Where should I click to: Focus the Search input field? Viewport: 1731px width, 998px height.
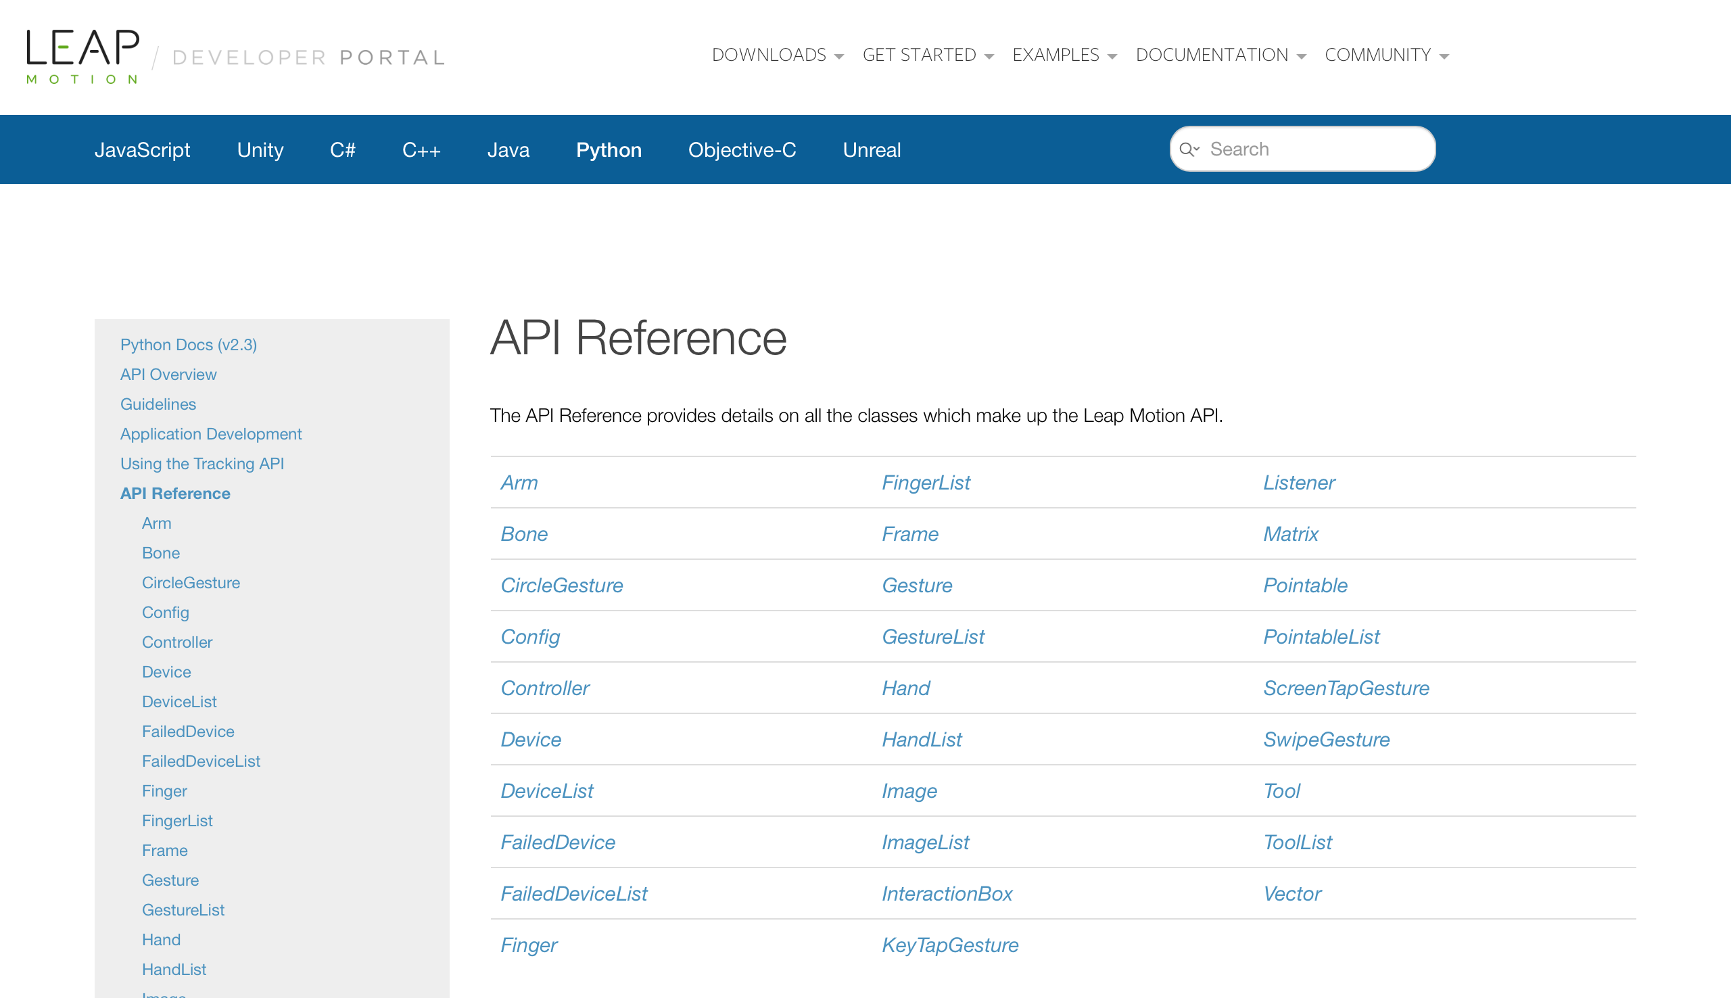1316,149
